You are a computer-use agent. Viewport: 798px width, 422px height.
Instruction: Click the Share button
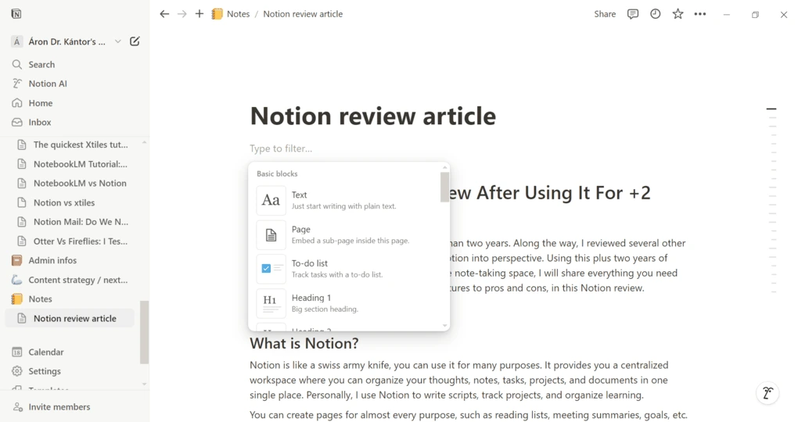[x=605, y=14]
